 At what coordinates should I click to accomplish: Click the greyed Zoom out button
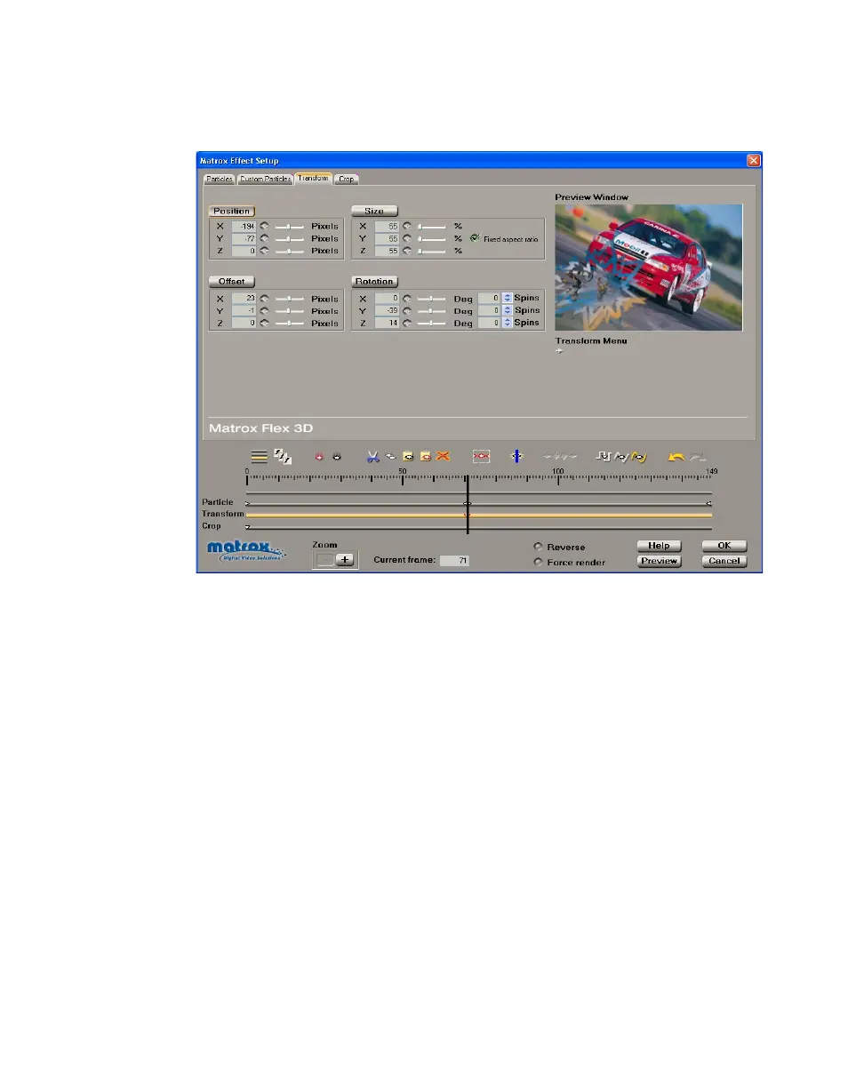pyautogui.click(x=326, y=560)
